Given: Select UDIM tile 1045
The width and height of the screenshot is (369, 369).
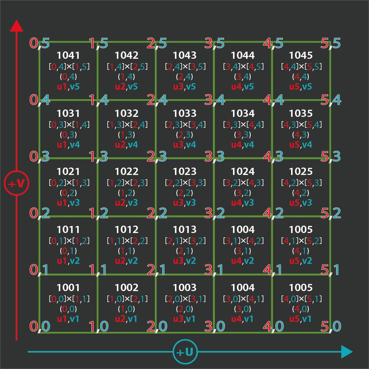Looking at the screenshot, I should point(301,71).
